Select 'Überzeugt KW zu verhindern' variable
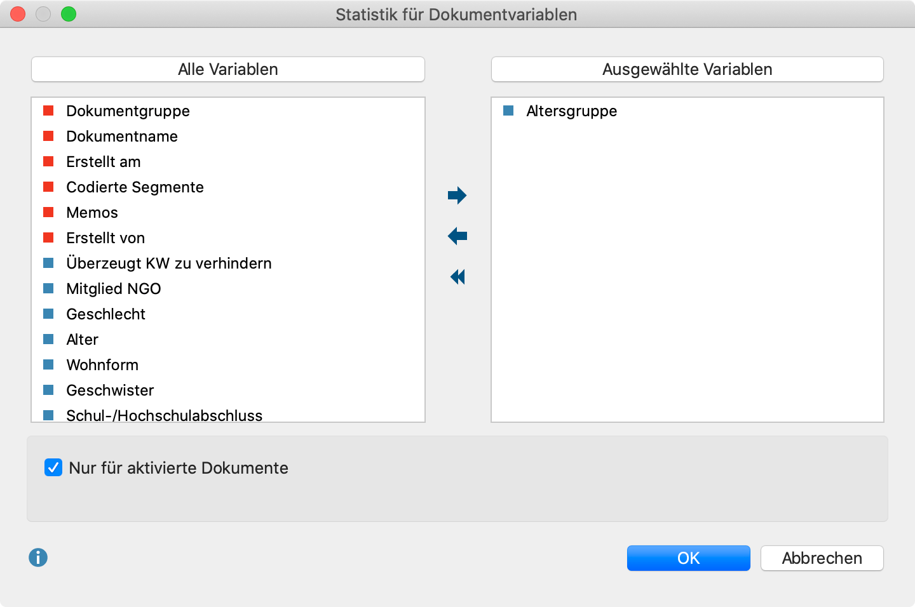Viewport: 915px width, 607px height. (228, 263)
